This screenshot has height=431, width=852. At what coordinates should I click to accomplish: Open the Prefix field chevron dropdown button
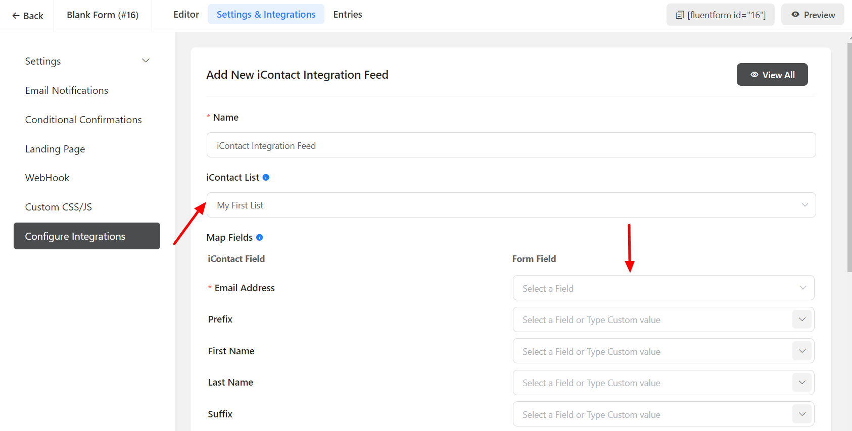point(801,319)
